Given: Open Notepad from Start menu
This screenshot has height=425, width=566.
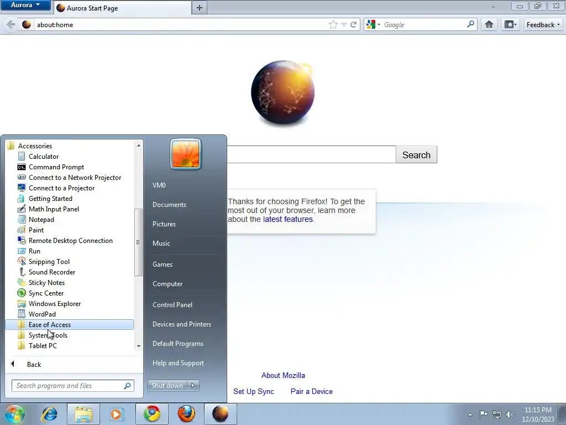Looking at the screenshot, I should 41,219.
